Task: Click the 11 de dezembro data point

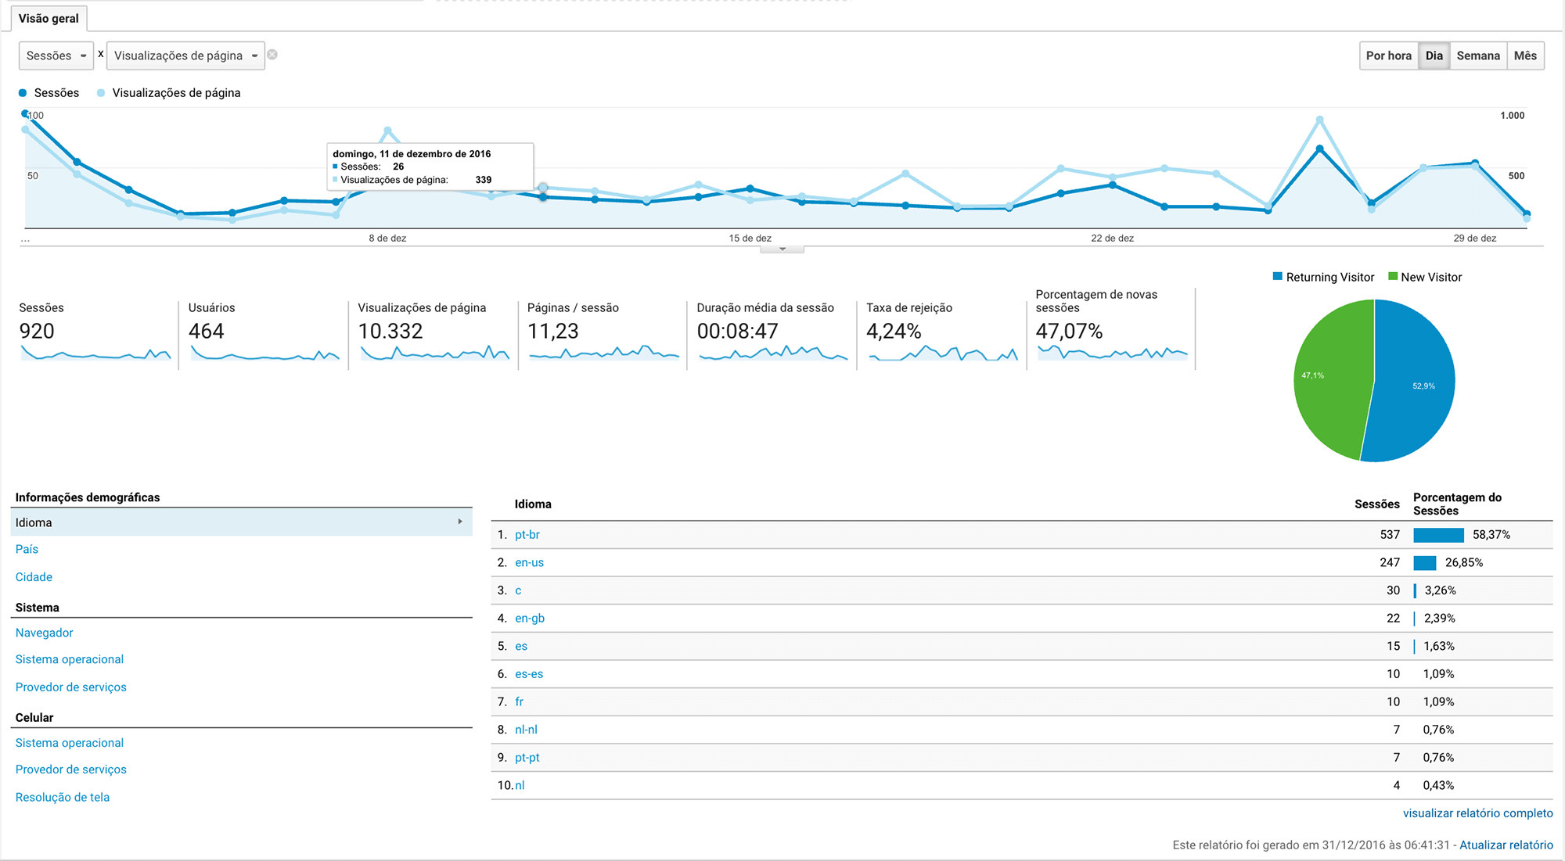Action: [543, 197]
